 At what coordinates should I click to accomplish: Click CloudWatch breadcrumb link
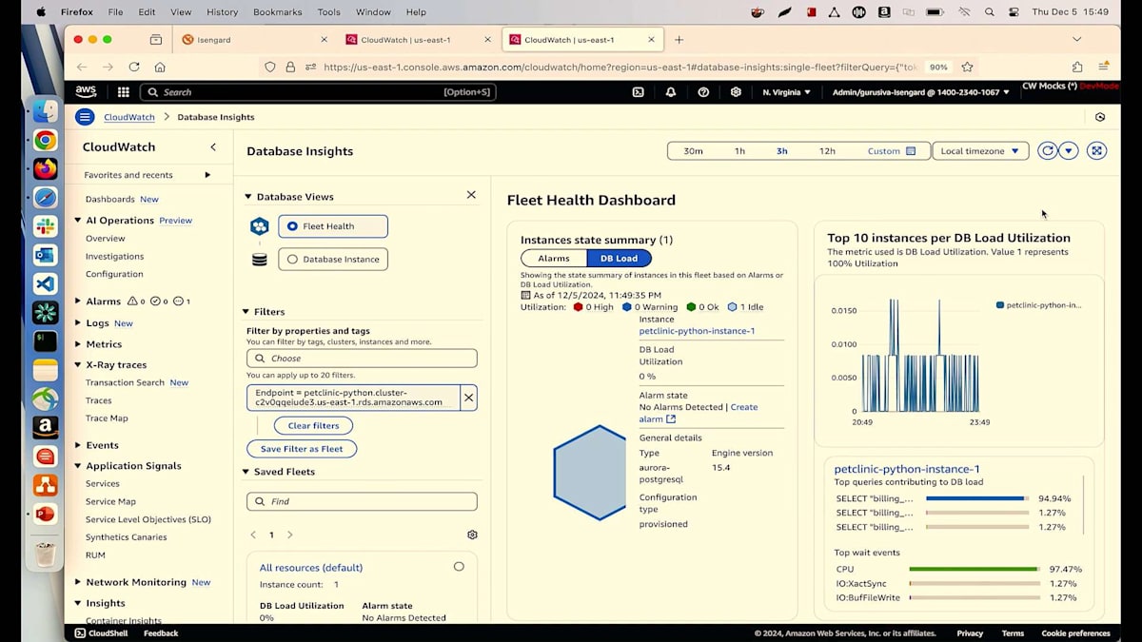tap(129, 117)
